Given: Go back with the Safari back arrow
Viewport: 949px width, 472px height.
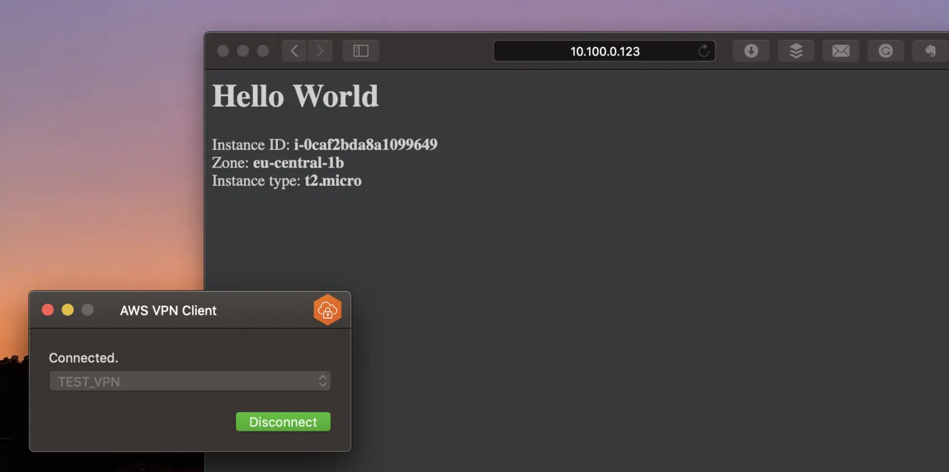Looking at the screenshot, I should 294,51.
